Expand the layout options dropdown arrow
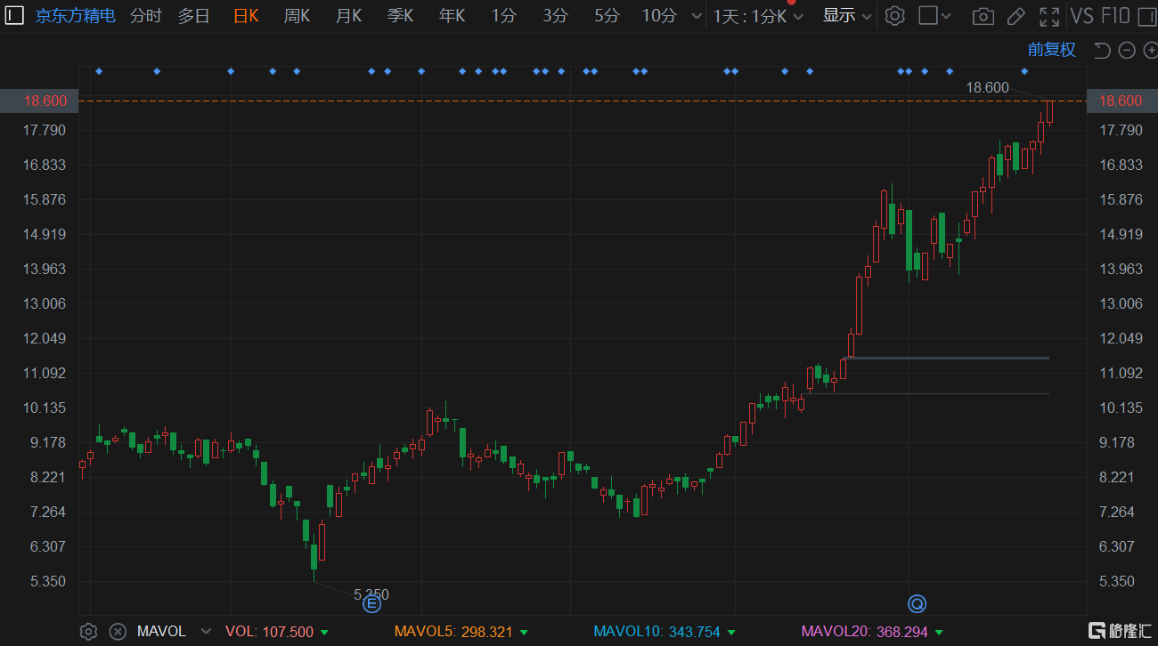 click(946, 16)
